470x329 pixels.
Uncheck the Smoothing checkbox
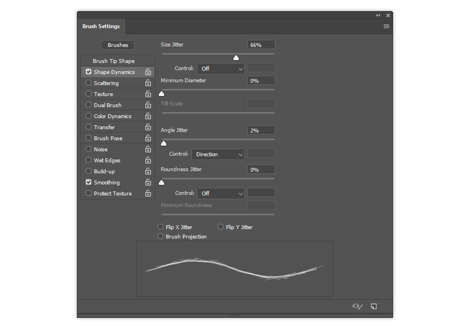[x=88, y=182]
